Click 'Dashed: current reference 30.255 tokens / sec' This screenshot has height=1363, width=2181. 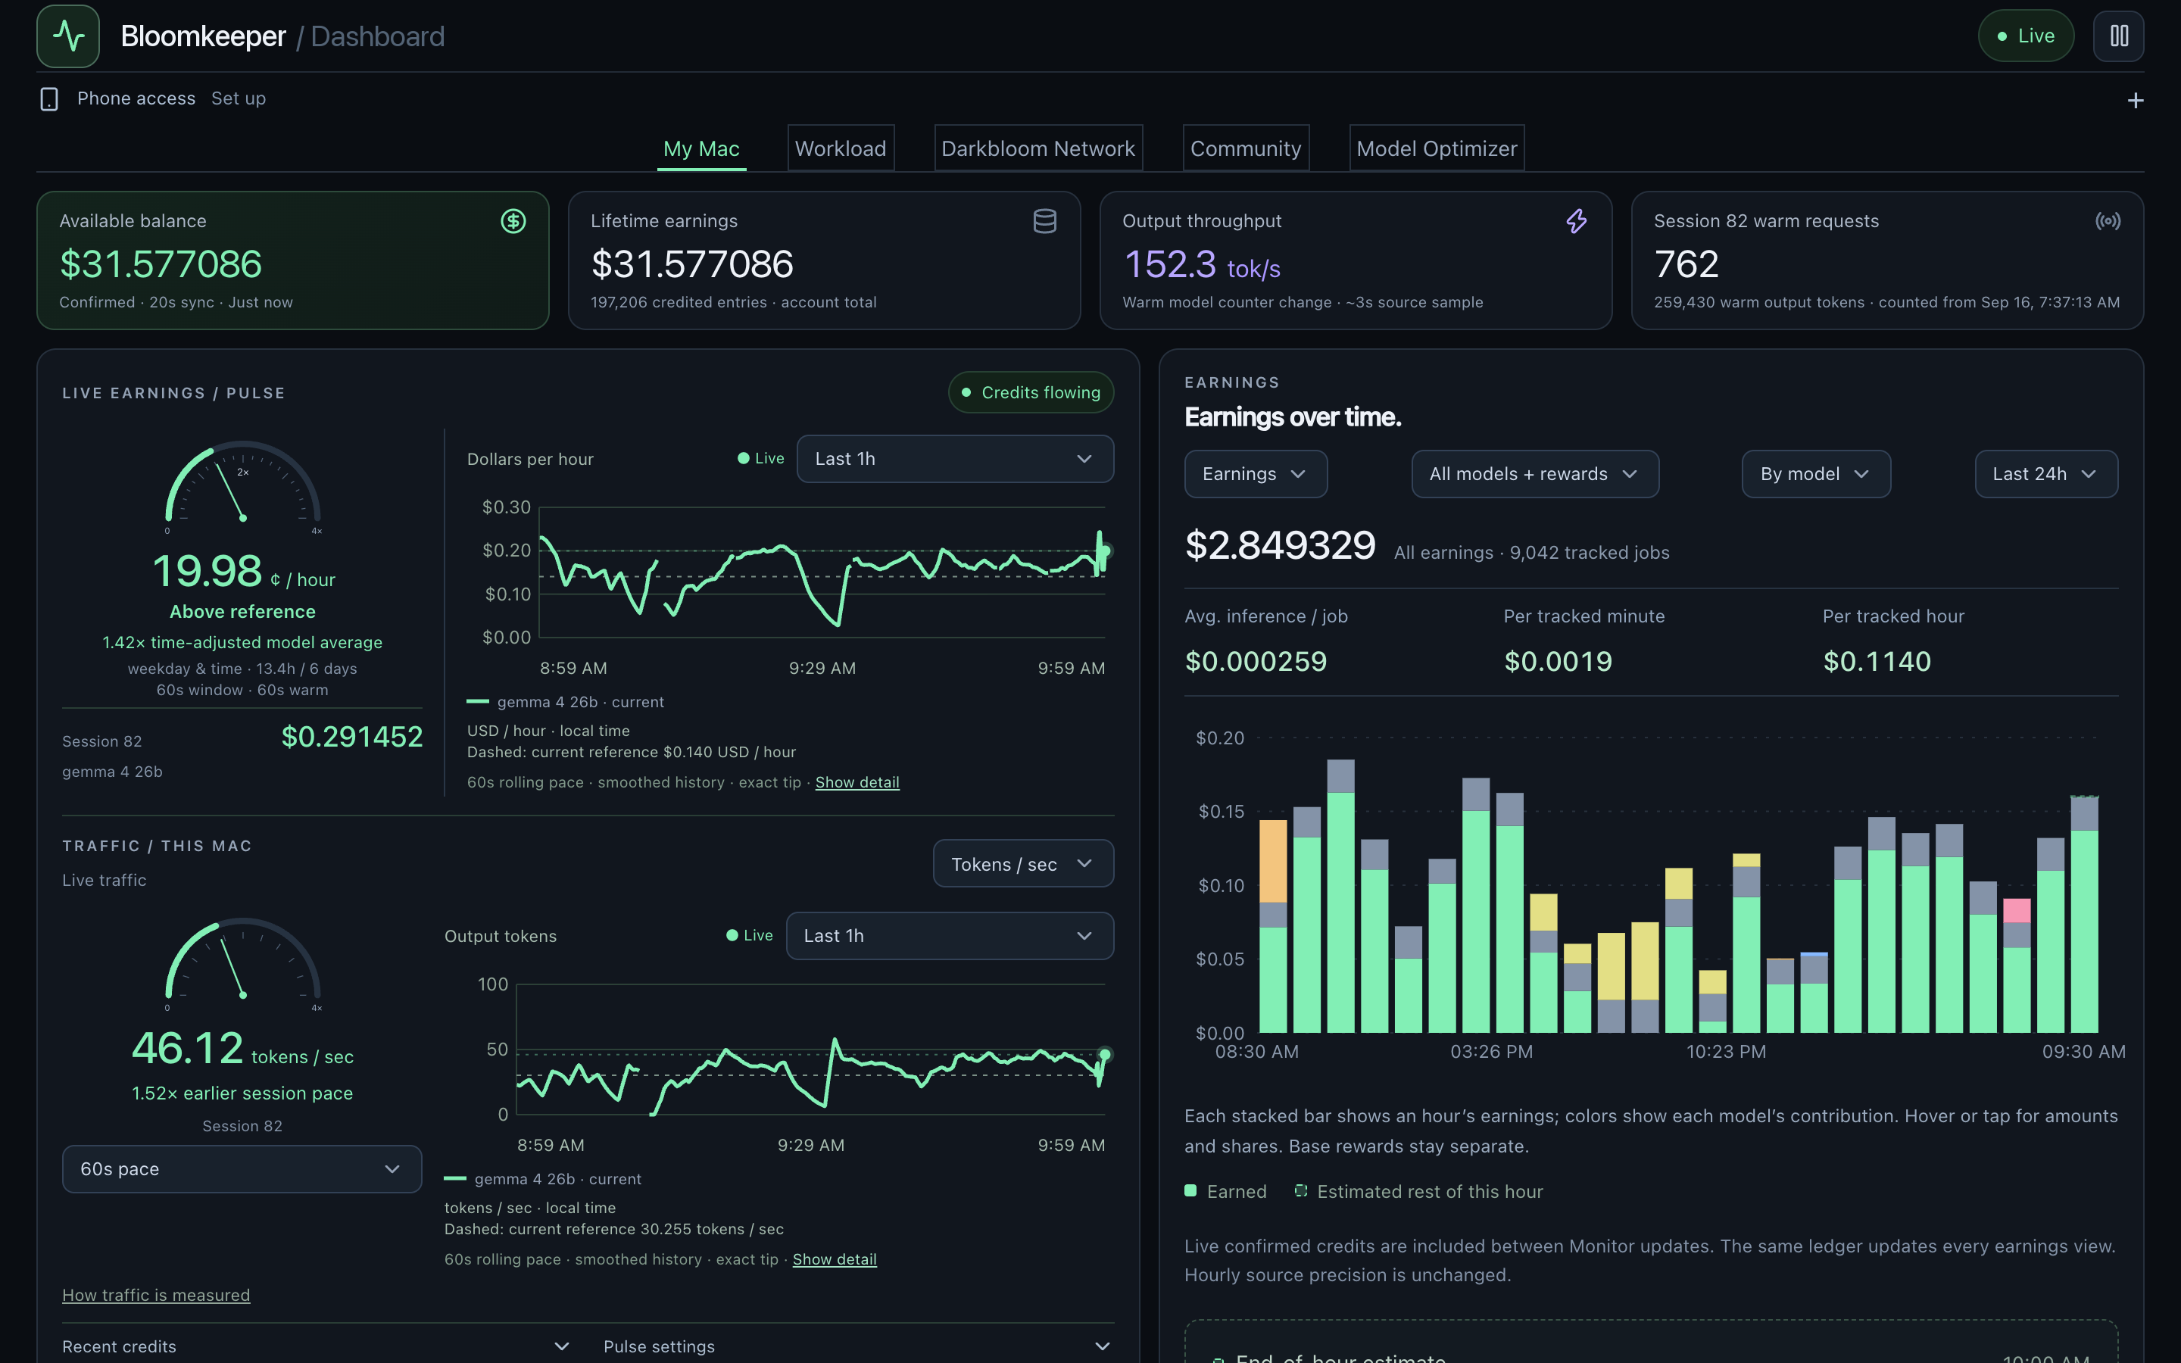613,1229
